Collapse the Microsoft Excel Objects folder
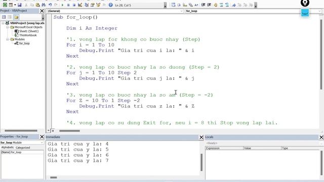 coord(7,27)
